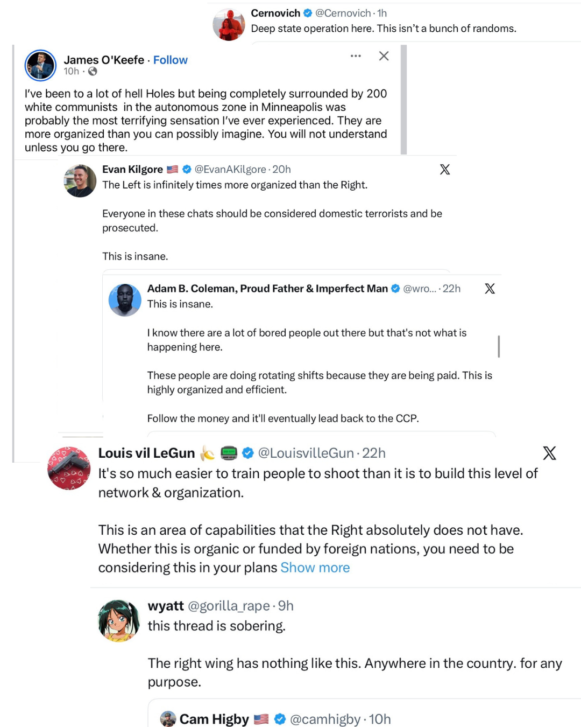Open the three-dot menu on James O'Keefe's post
The height and width of the screenshot is (727, 581).
(356, 56)
